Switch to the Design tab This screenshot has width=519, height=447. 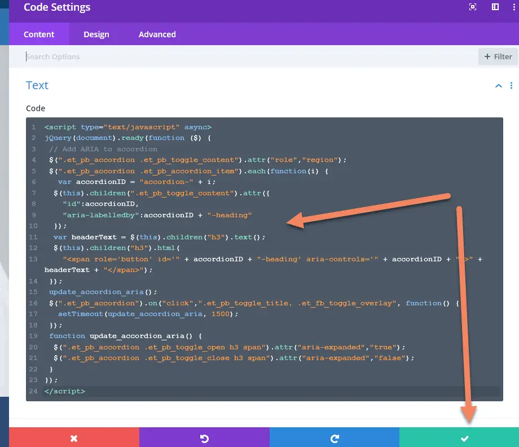96,34
